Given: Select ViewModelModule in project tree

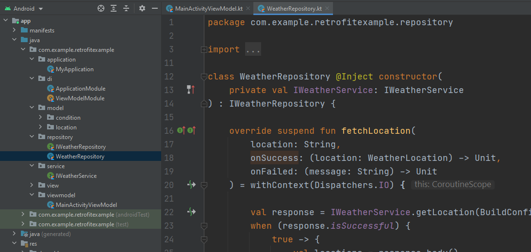Looking at the screenshot, I should point(80,98).
